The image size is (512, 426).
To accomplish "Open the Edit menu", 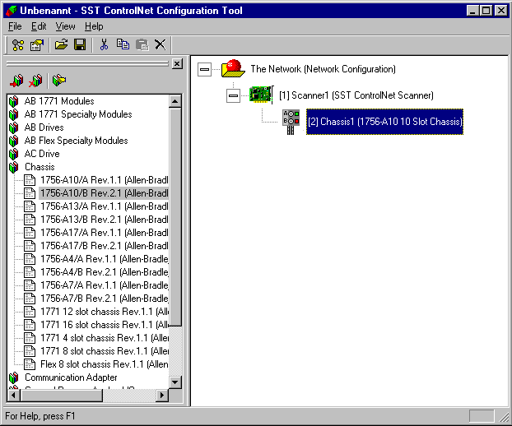I will pyautogui.click(x=39, y=26).
